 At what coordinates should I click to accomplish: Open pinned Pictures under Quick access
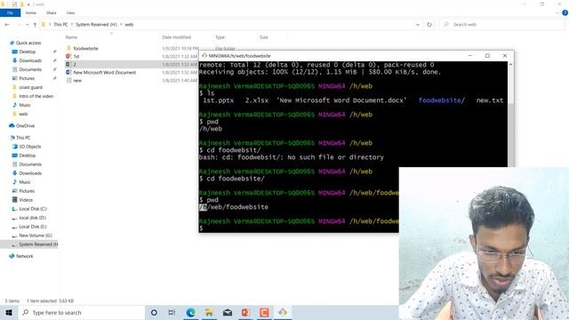click(27, 78)
